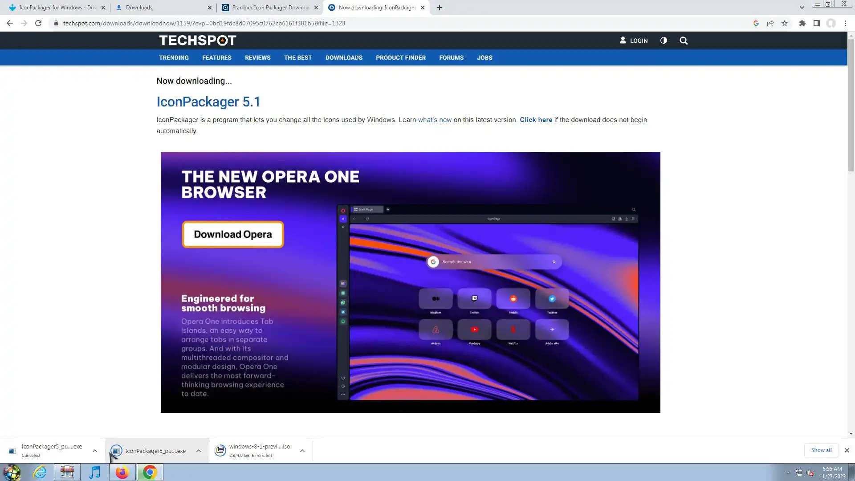Click the browser reload page icon
Image resolution: width=855 pixels, height=481 pixels.
pyautogui.click(x=38, y=23)
